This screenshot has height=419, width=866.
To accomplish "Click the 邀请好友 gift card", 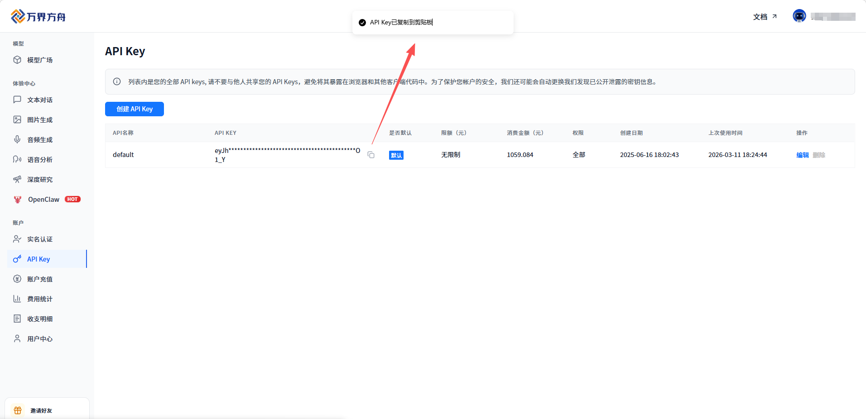I will pos(41,410).
